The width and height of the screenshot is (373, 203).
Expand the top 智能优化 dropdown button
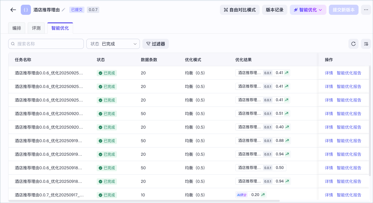308,10
